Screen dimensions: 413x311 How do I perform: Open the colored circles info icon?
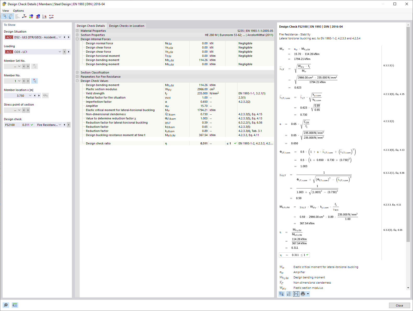point(31,16)
